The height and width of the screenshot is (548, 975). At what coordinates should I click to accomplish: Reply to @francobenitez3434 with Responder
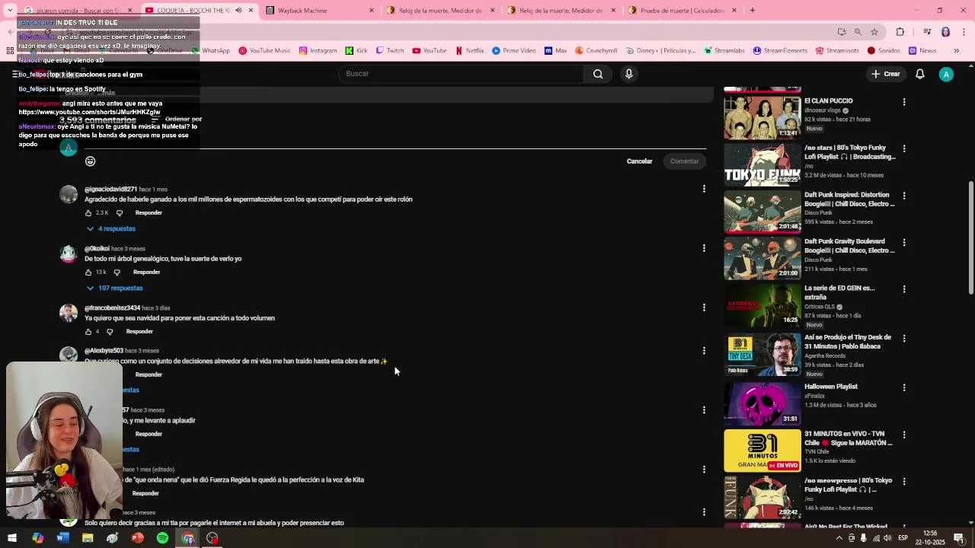(139, 332)
